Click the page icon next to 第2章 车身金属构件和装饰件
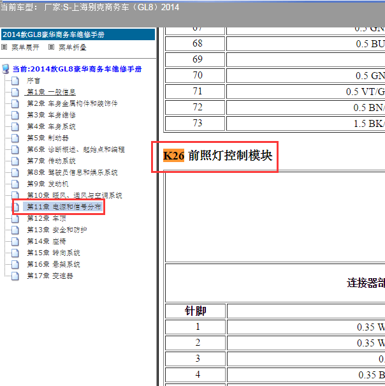 [x=15, y=103]
